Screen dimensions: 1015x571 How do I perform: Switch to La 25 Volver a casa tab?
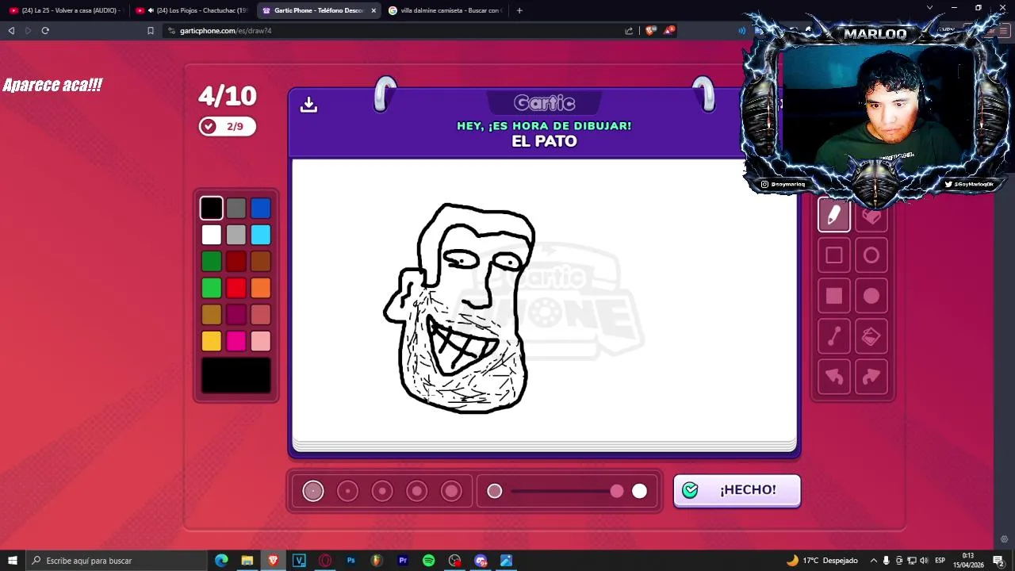pos(66,10)
